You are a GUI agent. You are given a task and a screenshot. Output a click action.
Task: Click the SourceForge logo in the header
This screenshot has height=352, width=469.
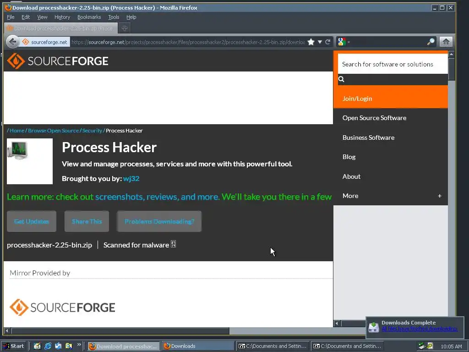coord(58,61)
